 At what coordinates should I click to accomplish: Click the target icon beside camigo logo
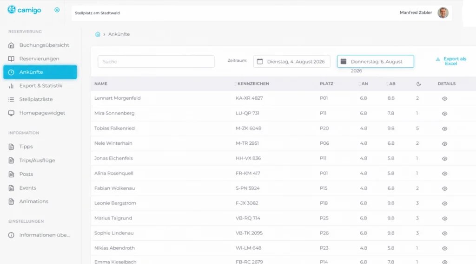57,10
